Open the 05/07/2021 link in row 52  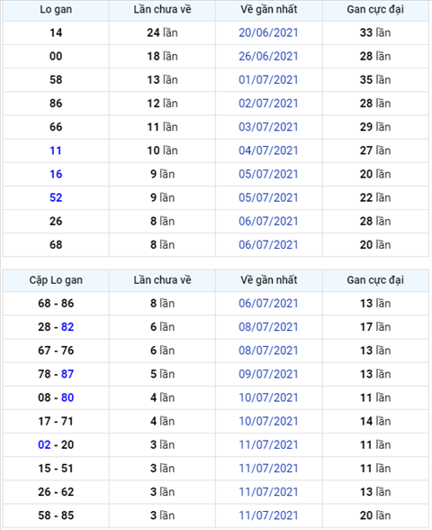point(268,197)
